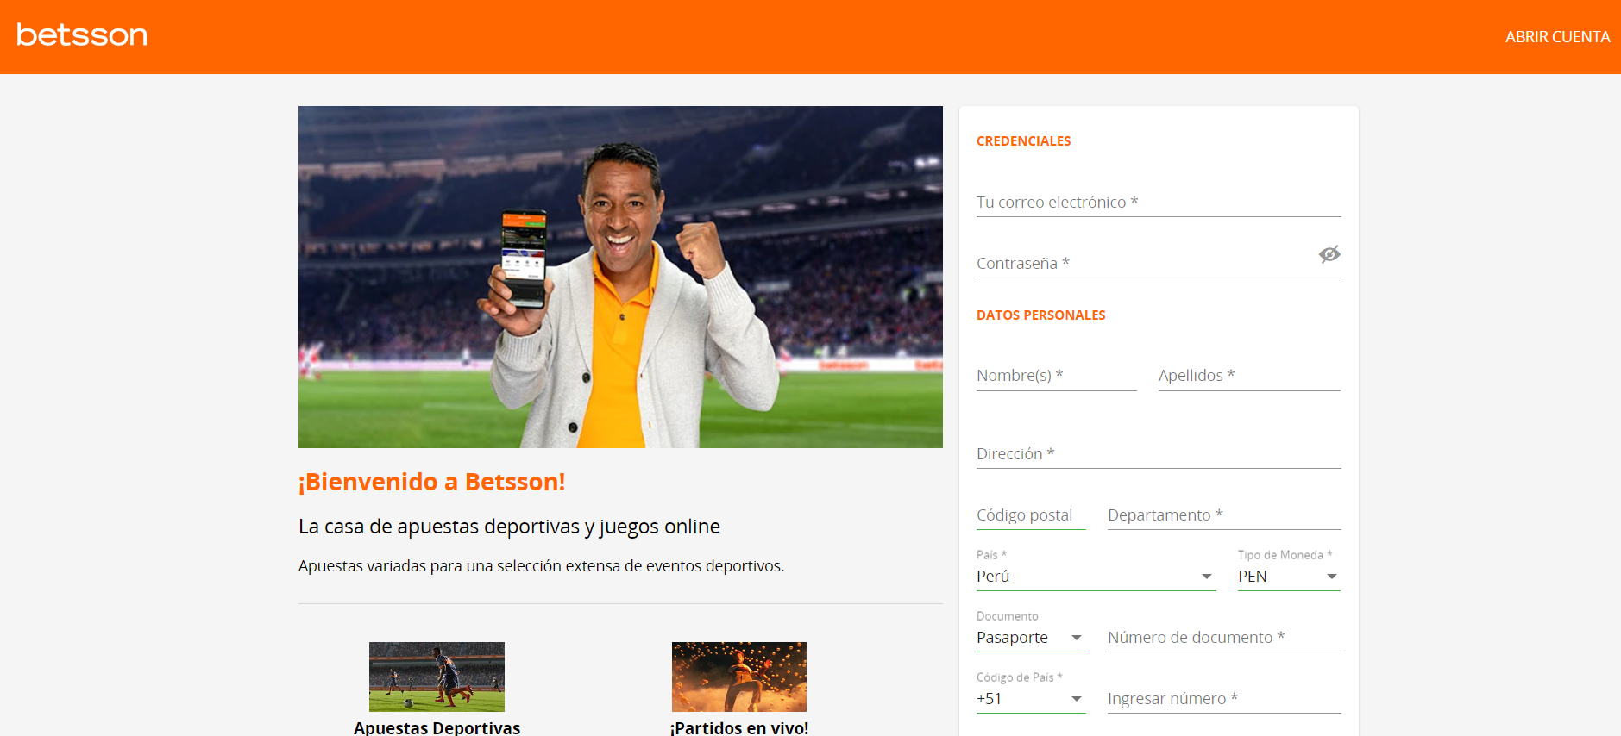Image resolution: width=1621 pixels, height=736 pixels.
Task: Select the Nombre(s) input field
Action: (1057, 376)
